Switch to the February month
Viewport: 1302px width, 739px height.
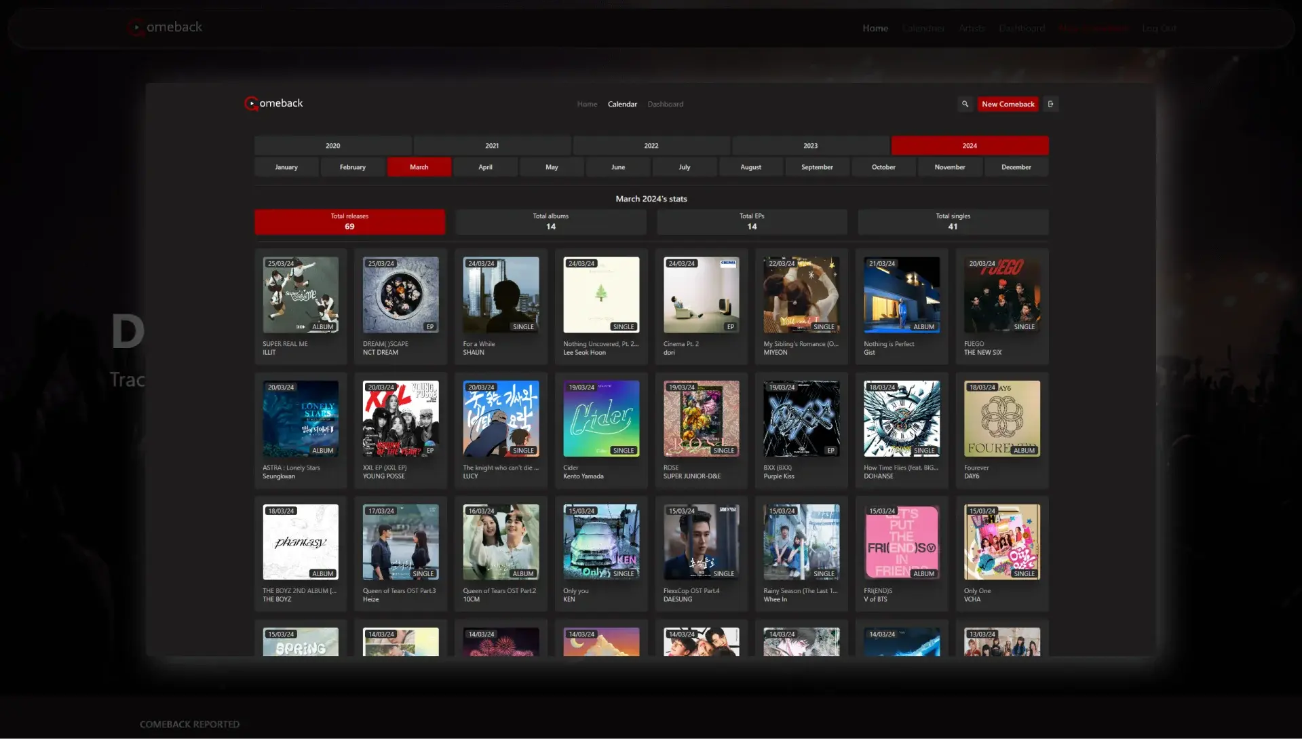pos(353,167)
